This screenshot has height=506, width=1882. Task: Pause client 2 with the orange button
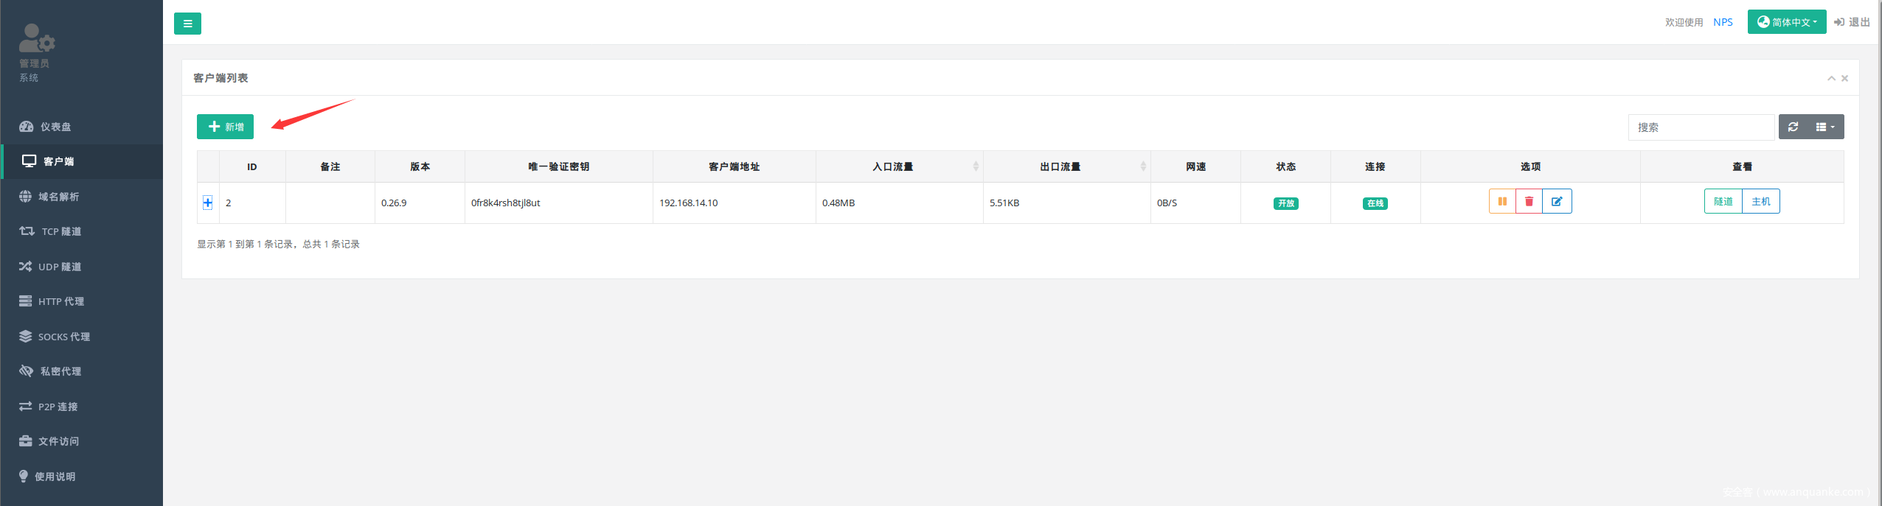1502,202
